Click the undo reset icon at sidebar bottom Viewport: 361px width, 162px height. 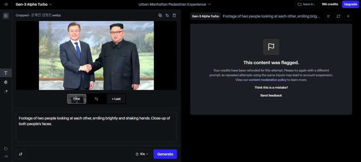click(x=6, y=149)
